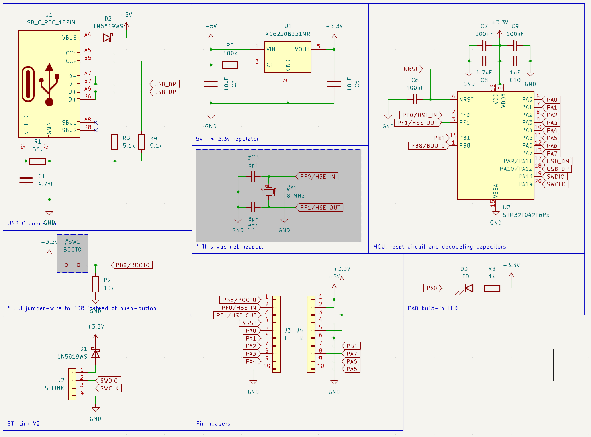Select the C9 100nF decoupling capacitor symbol

point(515,46)
